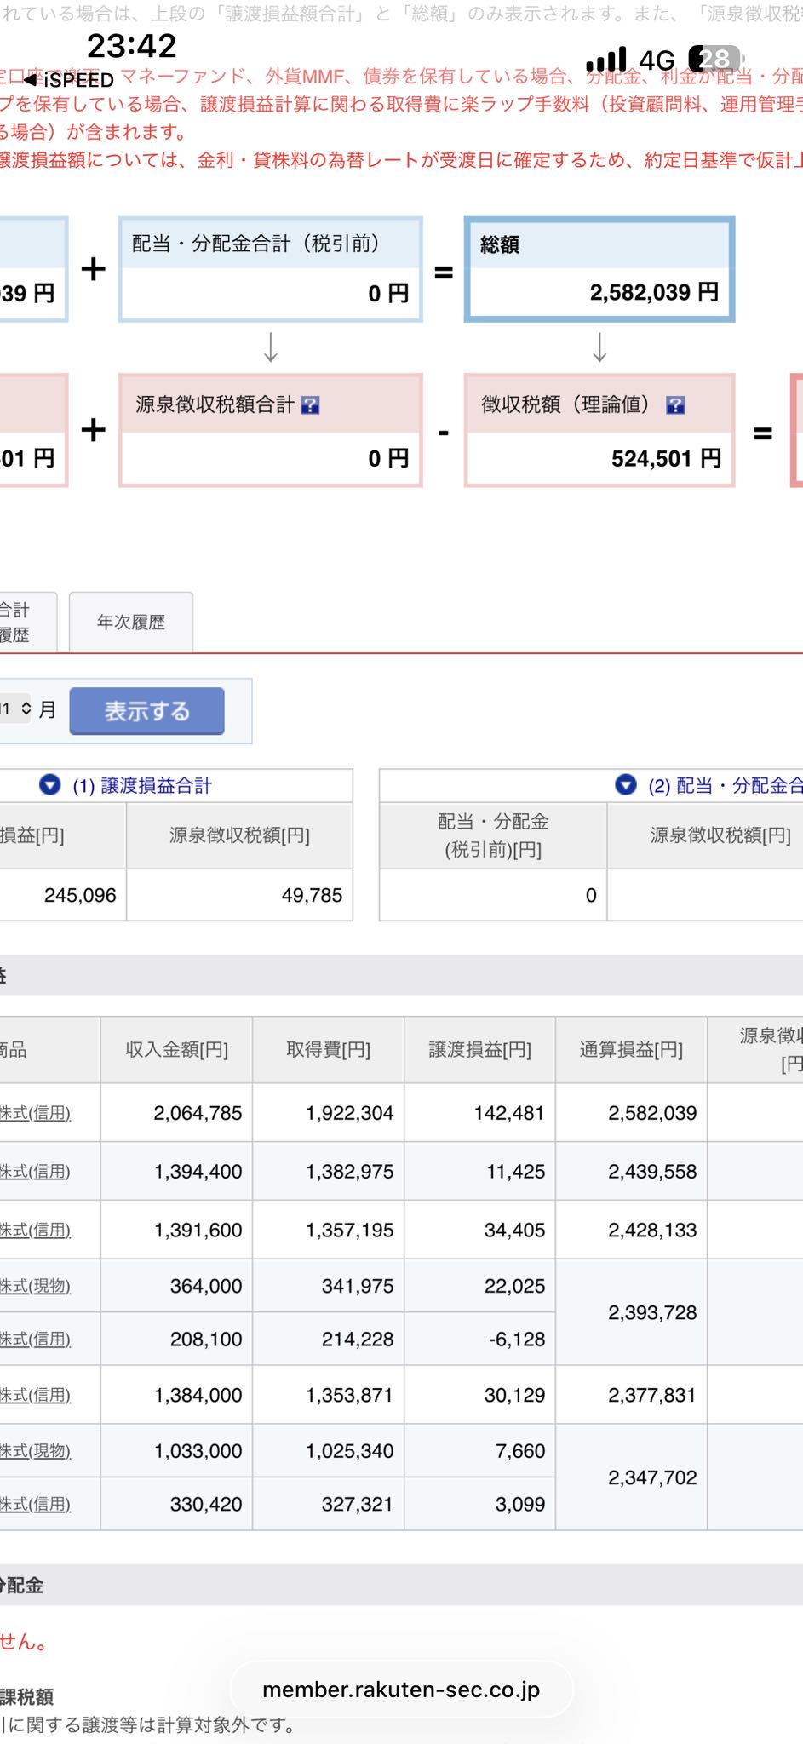Click blue arrow icon before (1) 譲渡損益合計

click(x=50, y=785)
